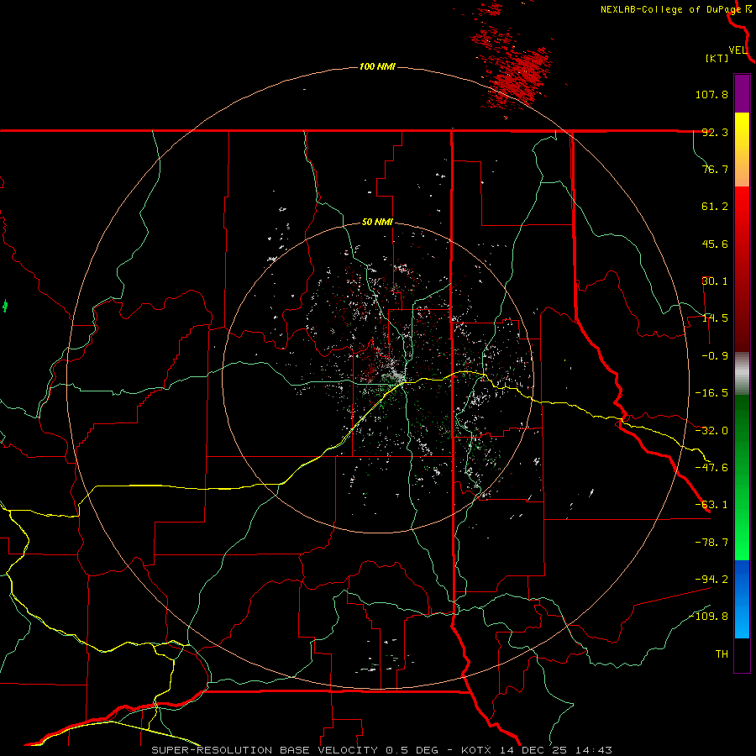Click the 45.6 legend value
The image size is (756, 756).
tap(715, 244)
